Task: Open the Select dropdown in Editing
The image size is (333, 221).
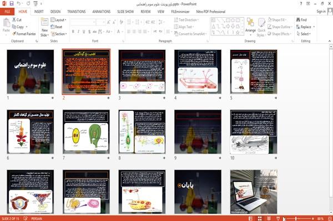Action: [x=304, y=34]
